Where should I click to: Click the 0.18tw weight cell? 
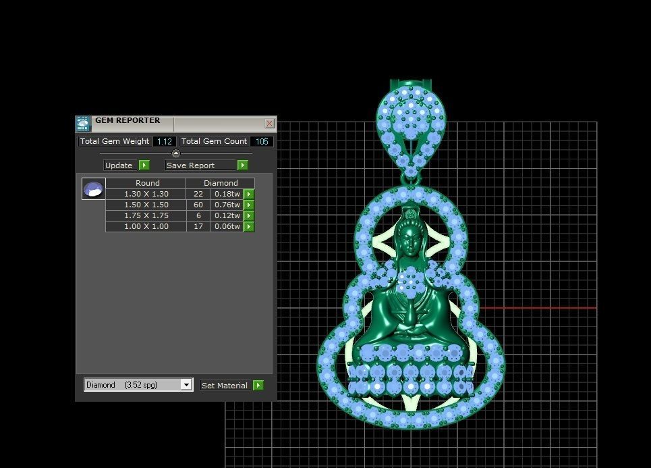pyautogui.click(x=227, y=194)
